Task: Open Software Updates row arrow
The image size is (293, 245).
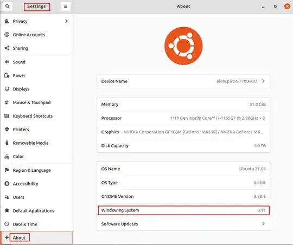Action: click(x=263, y=224)
